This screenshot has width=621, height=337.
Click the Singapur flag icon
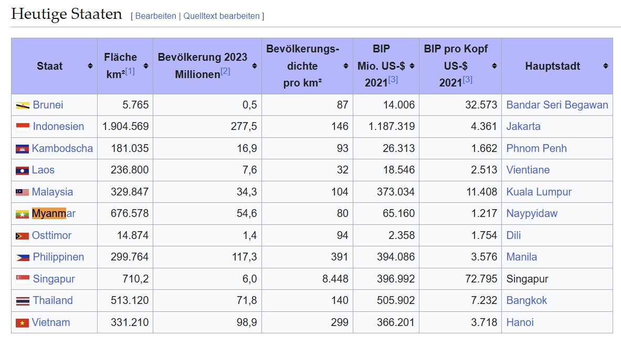(23, 279)
